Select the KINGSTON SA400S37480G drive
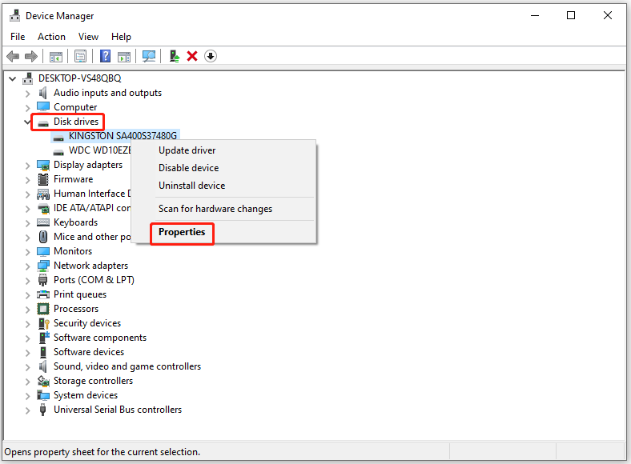The height and width of the screenshot is (464, 631). pos(123,136)
